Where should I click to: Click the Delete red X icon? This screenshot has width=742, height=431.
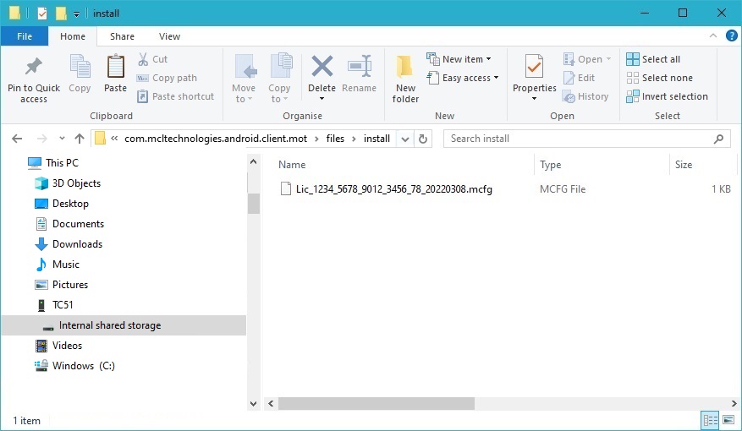(x=322, y=66)
